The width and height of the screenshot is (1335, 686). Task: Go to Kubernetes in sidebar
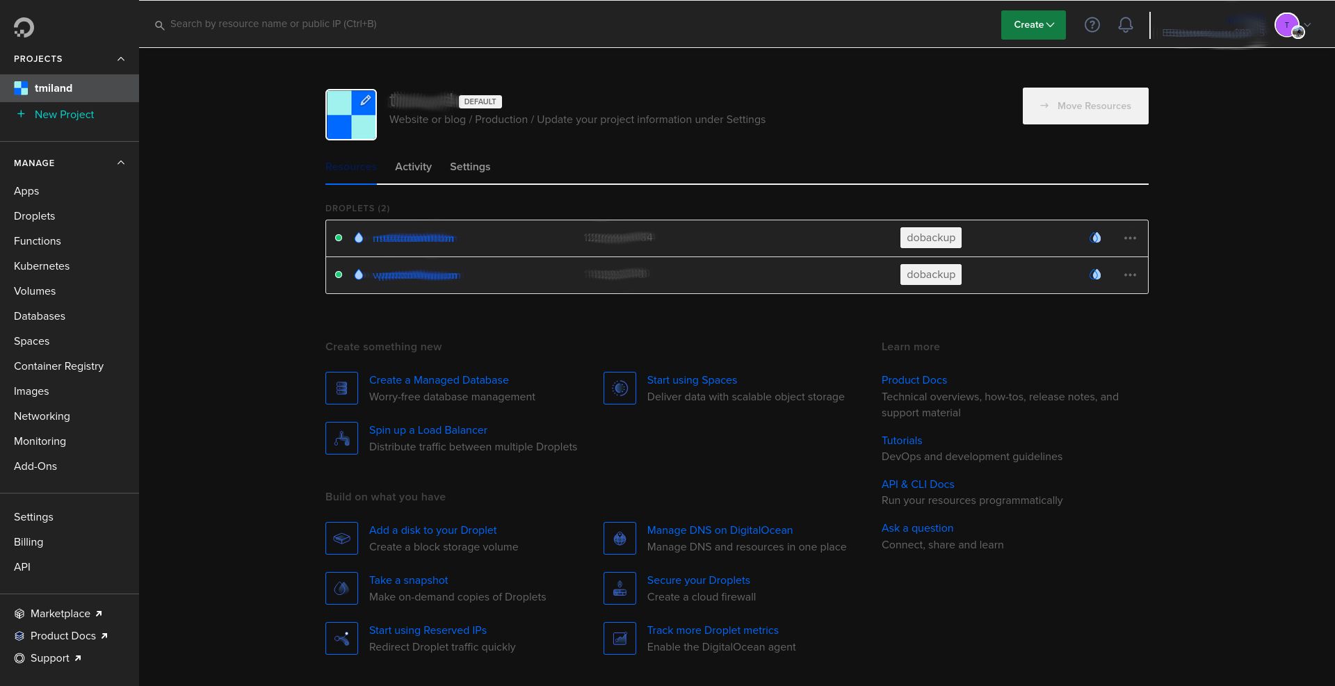tap(42, 266)
